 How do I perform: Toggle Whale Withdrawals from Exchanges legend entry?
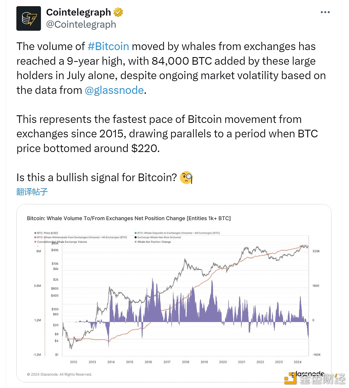click(x=81, y=237)
